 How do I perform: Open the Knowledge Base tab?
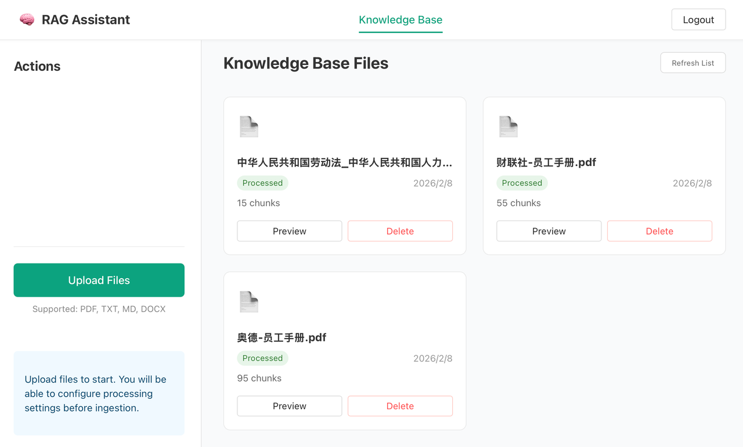coord(401,20)
